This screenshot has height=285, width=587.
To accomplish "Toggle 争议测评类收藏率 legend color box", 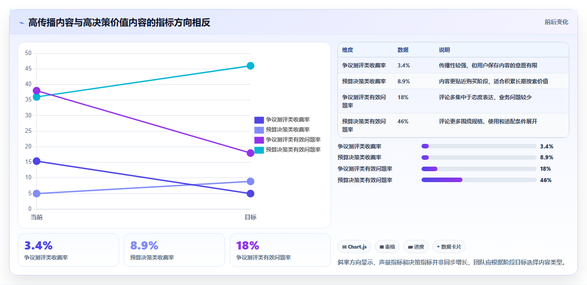I will (x=259, y=120).
